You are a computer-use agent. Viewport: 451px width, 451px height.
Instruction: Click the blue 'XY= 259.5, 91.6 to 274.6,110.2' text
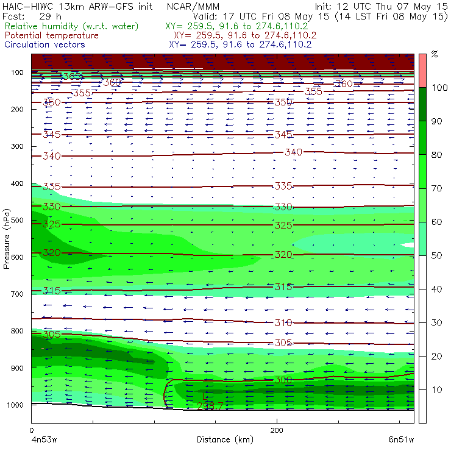click(240, 44)
